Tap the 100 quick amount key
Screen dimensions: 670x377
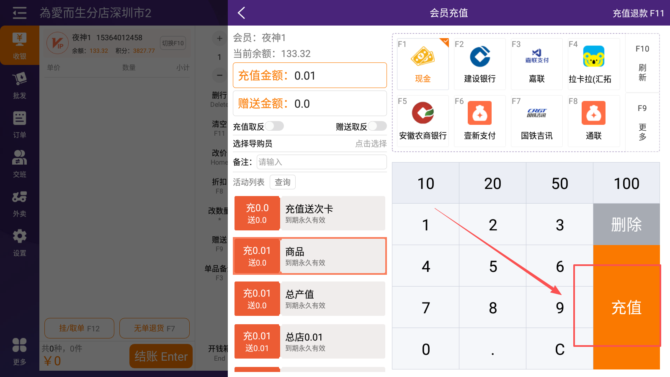626,183
